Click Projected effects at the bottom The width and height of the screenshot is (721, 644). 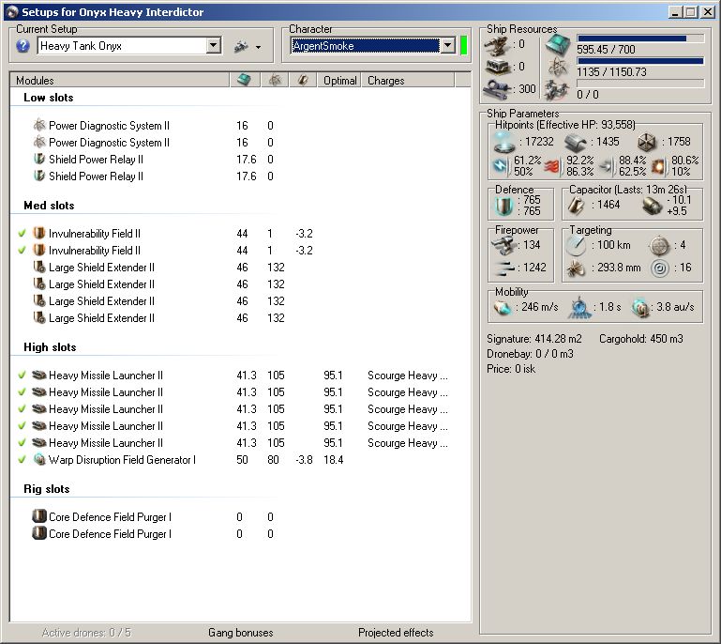click(396, 633)
